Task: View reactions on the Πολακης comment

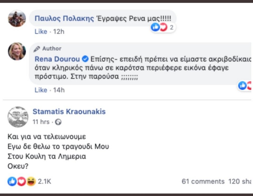Action: point(171,27)
